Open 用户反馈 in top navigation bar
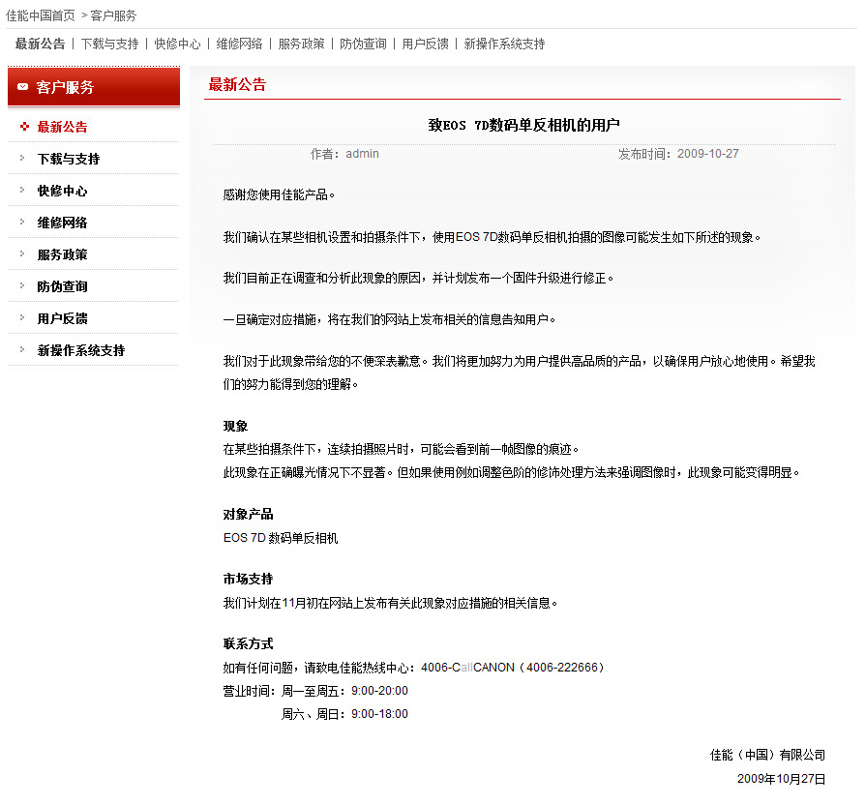This screenshot has height=805, width=866. pyautogui.click(x=425, y=44)
